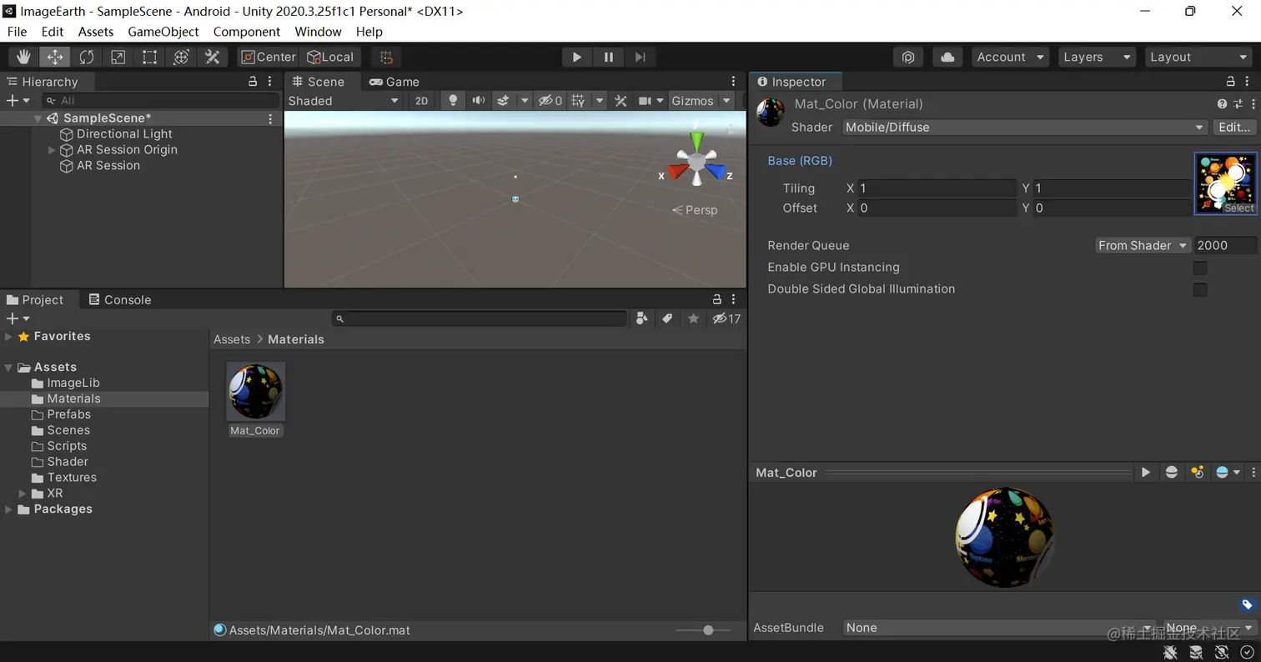Image resolution: width=1261 pixels, height=662 pixels.
Task: Open the Assets menu
Action: [x=96, y=32]
